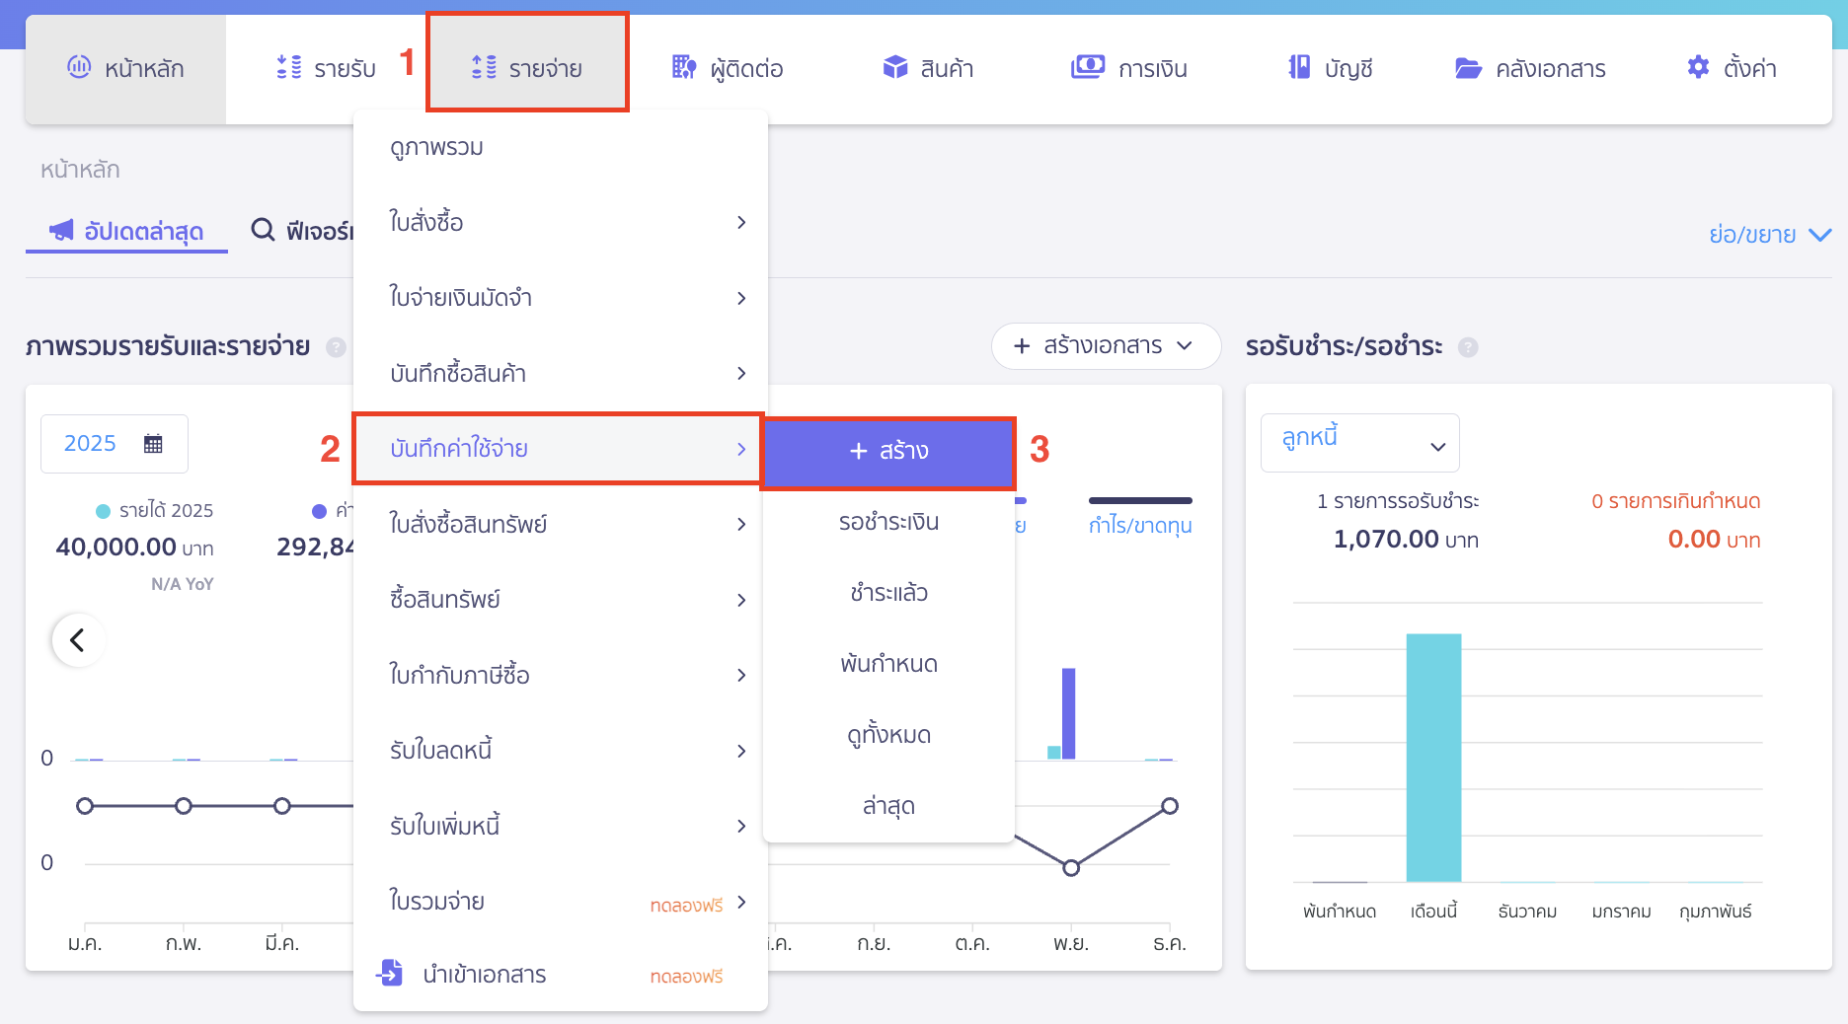
Task: Select ดูทั้งหมด in the submenu
Action: point(887,734)
